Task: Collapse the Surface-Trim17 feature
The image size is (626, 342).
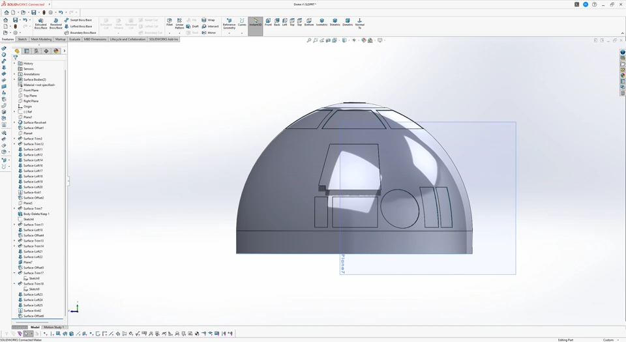Action: click(14, 273)
